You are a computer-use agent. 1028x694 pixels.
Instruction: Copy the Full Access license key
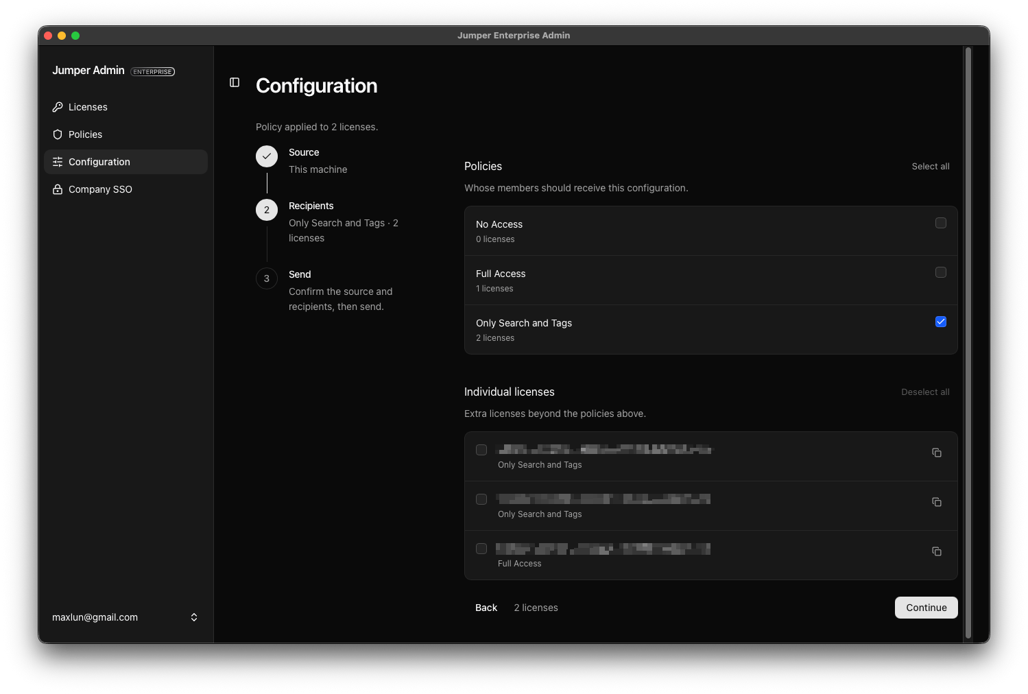937,551
